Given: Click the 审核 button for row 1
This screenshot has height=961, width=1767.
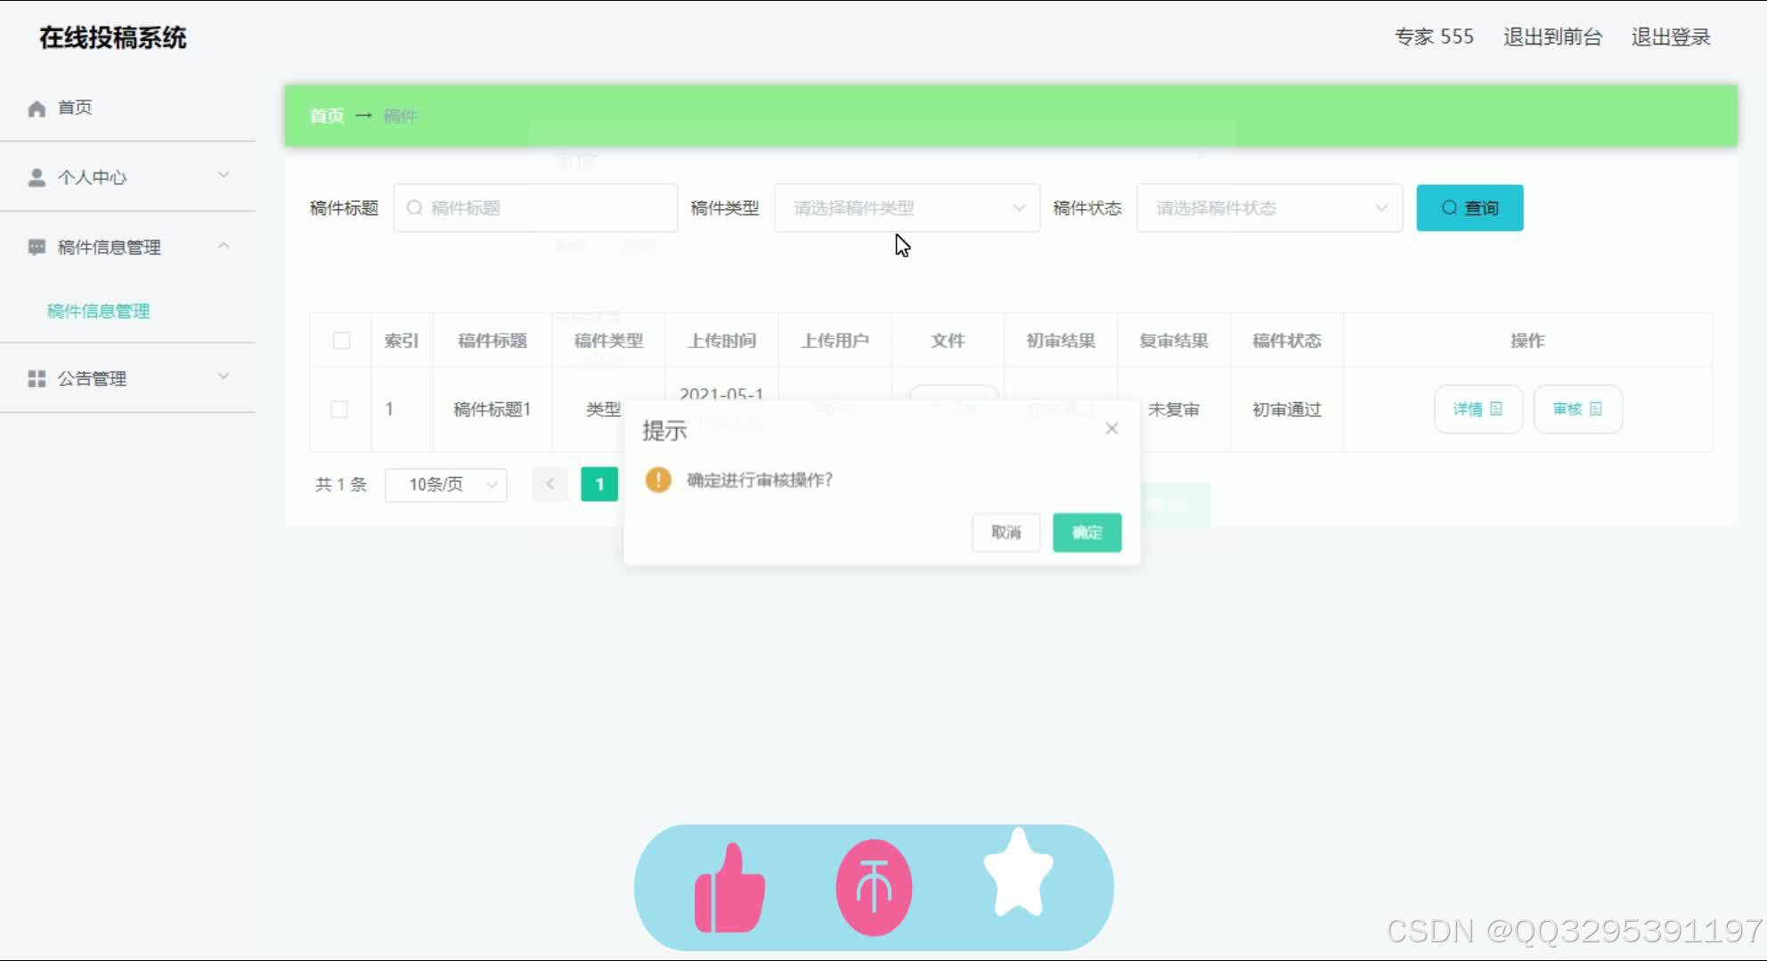Looking at the screenshot, I should (1577, 409).
